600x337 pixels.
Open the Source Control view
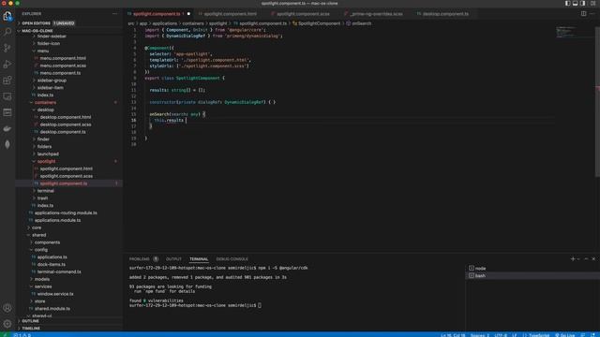click(x=7, y=48)
